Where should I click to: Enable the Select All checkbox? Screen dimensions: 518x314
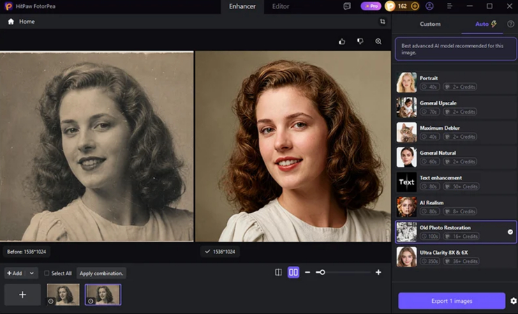[47, 273]
